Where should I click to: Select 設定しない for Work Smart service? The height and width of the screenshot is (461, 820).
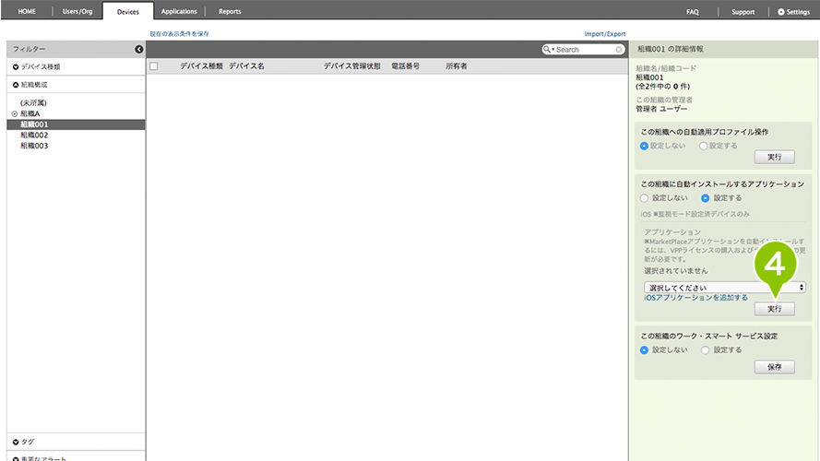pos(644,350)
